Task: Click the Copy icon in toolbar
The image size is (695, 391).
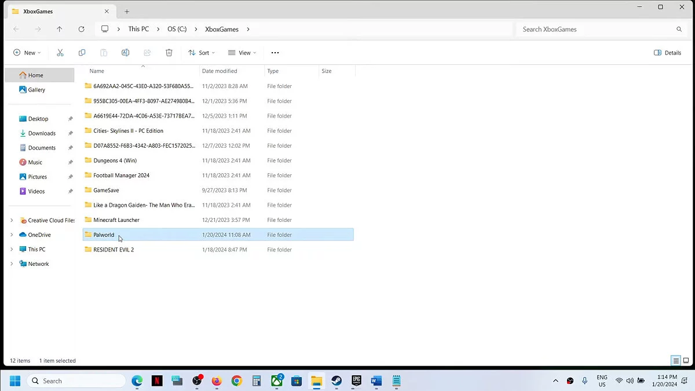Action: coord(82,53)
